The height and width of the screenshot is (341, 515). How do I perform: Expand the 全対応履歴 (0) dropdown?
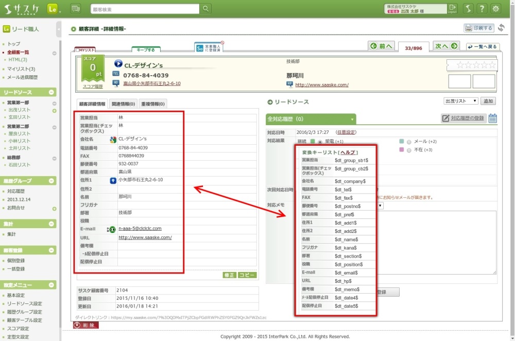point(352,119)
